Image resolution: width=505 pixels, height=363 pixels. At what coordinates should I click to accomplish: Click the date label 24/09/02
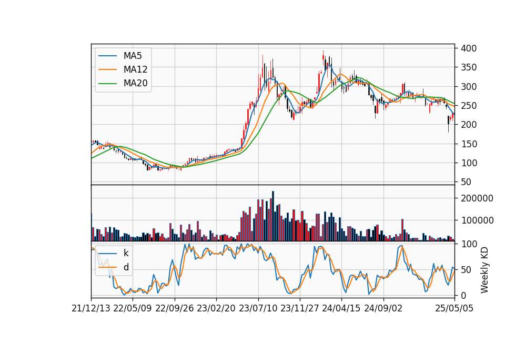point(383,309)
